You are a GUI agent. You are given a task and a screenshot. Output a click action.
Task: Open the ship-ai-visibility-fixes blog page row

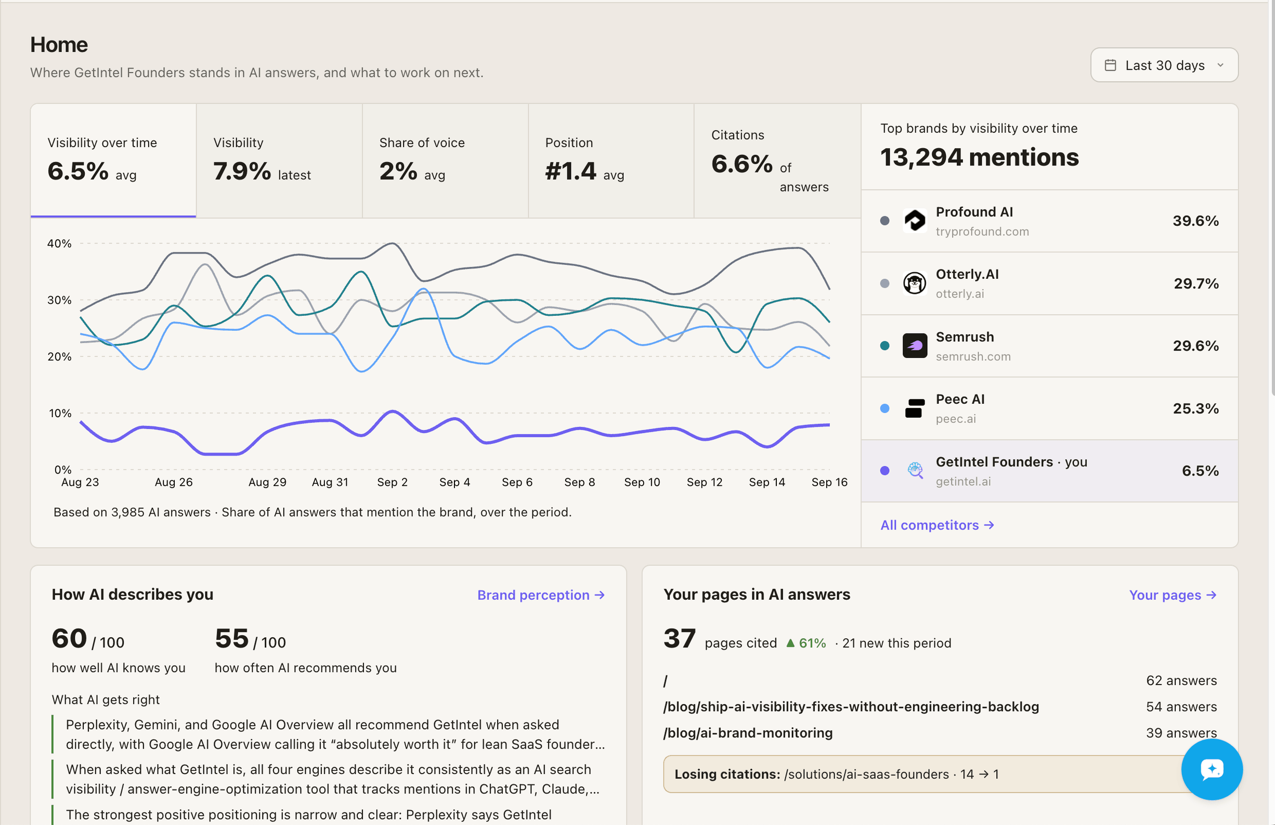[940, 706]
